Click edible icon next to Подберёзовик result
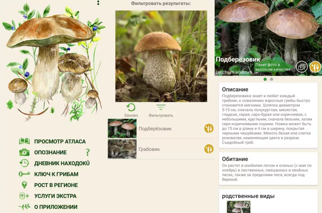 tap(209, 129)
